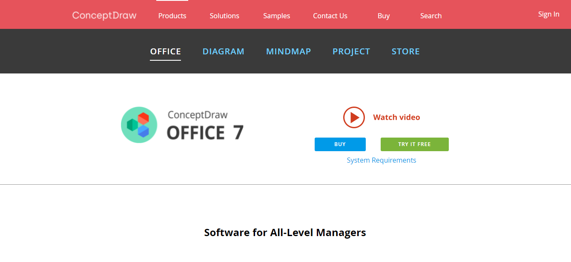This screenshot has height=262, width=571.
Task: Switch to the DIAGRAM tab
Action: [223, 51]
